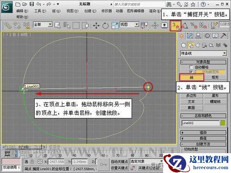The image size is (231, 173).
Task: Click the 文本 text button
Action: (191, 101)
